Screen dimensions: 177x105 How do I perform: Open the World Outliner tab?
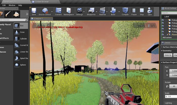point(169,8)
